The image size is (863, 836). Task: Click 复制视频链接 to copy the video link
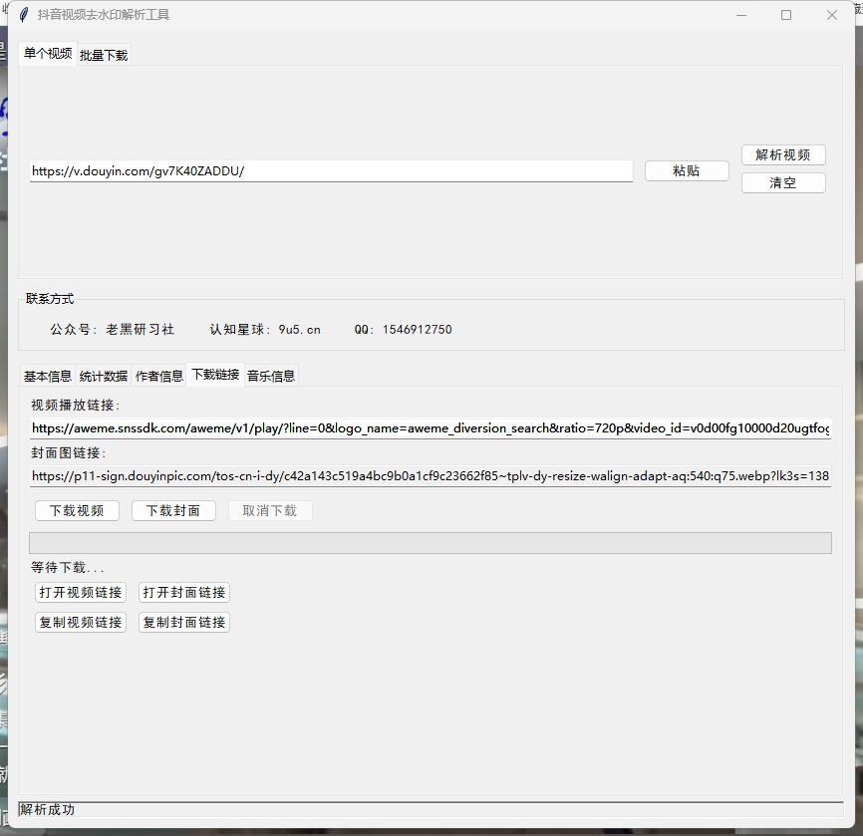pos(81,622)
